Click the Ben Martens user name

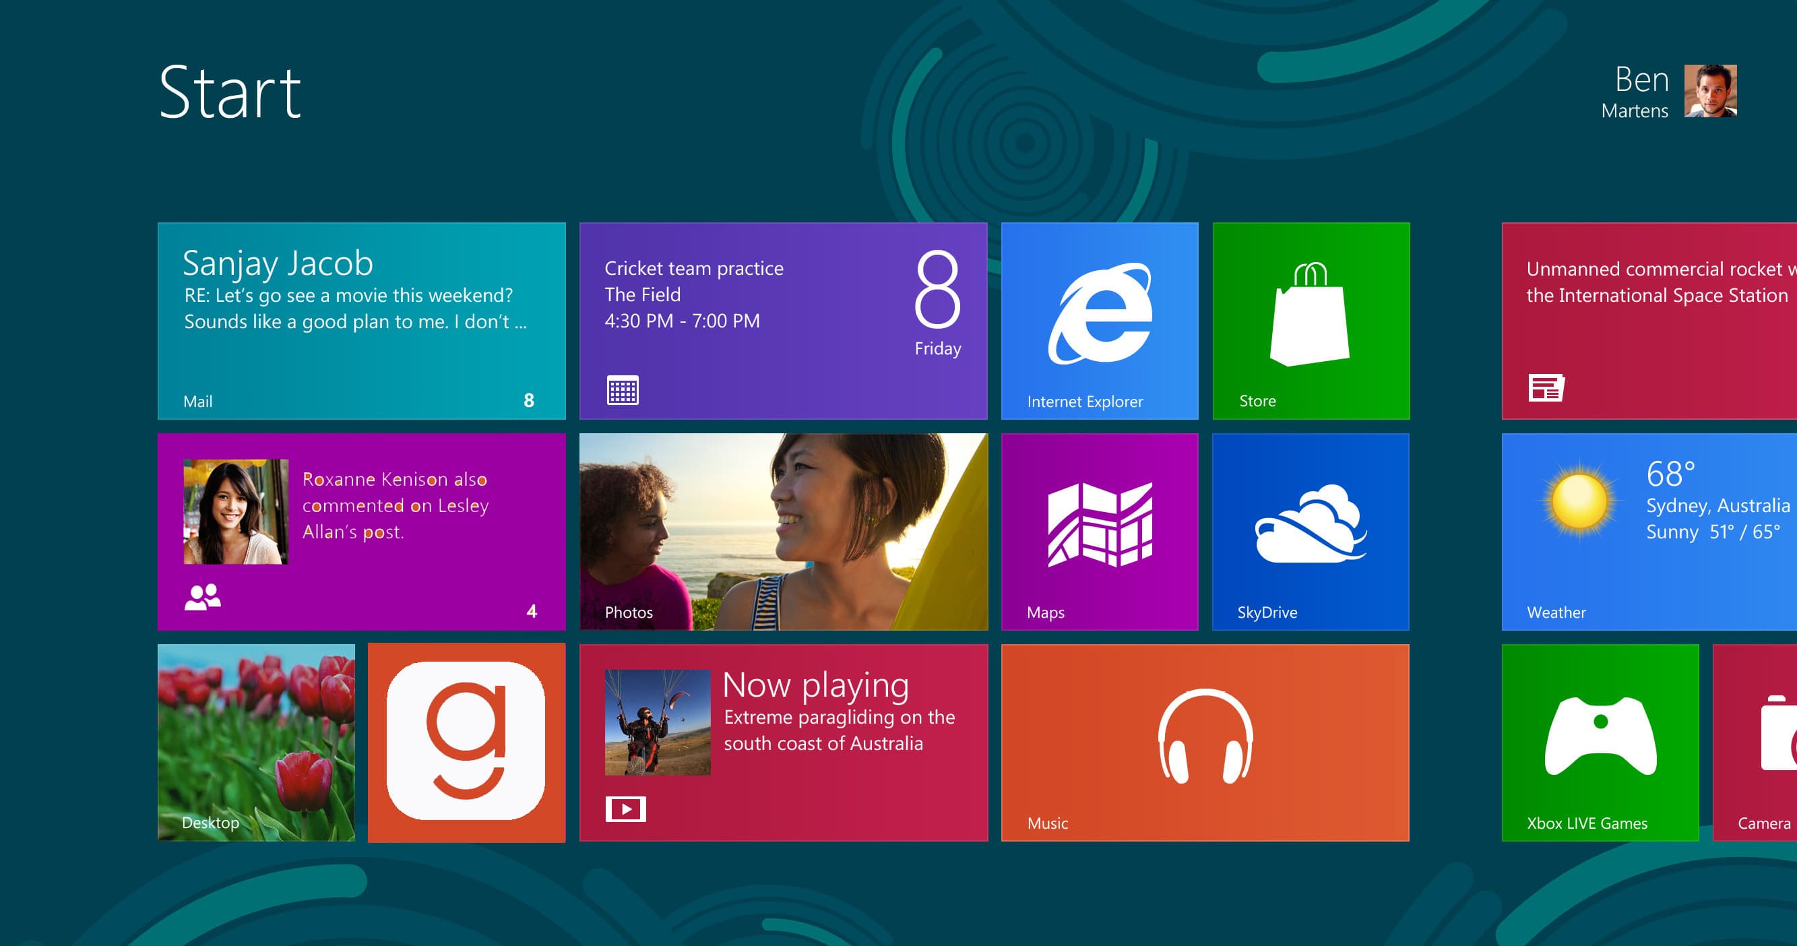pyautogui.click(x=1636, y=92)
